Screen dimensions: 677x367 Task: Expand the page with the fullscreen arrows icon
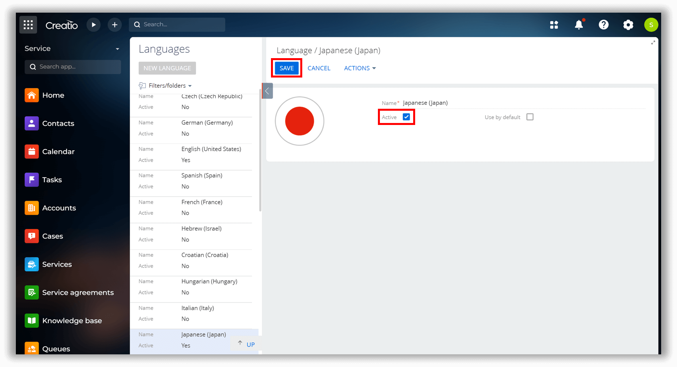coord(653,42)
